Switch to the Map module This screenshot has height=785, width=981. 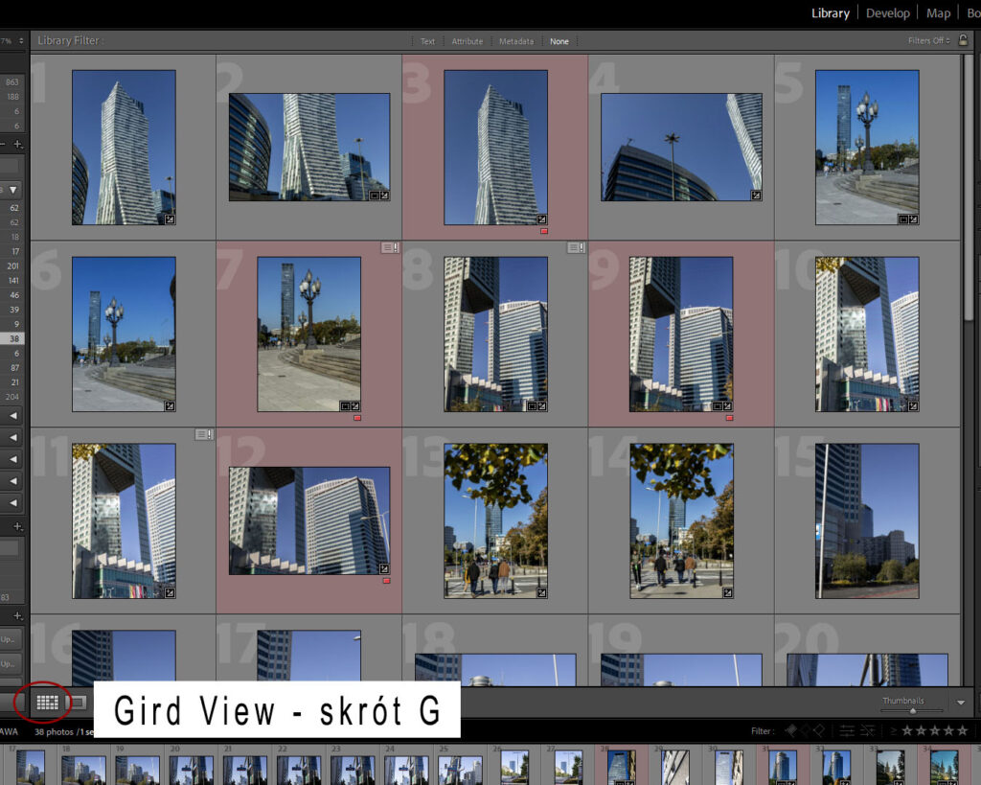pos(938,12)
